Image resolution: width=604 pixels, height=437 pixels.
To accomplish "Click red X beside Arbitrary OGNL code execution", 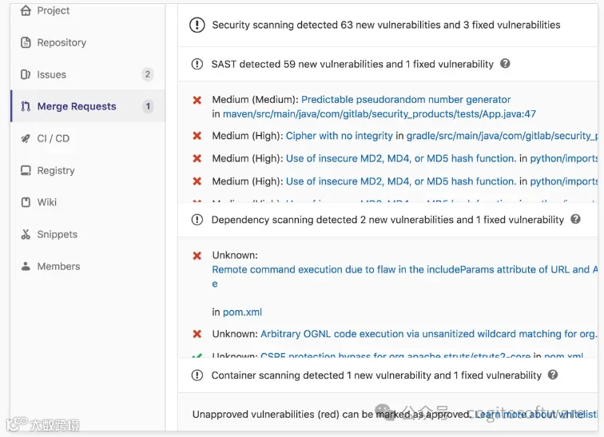I will tap(197, 334).
